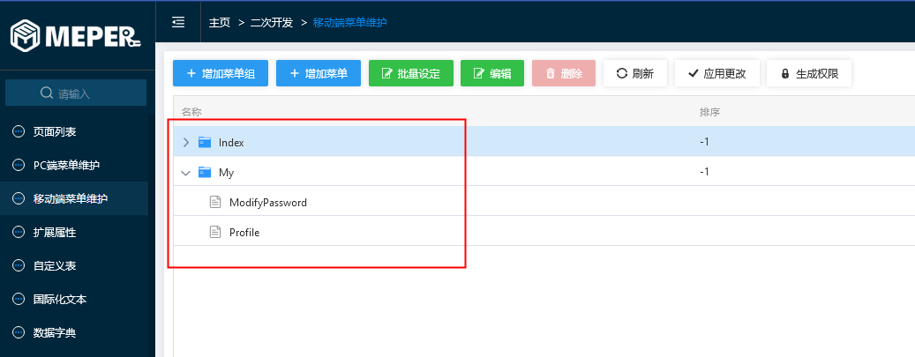
Task: Select 移动端菜单维护 sidebar item
Action: click(74, 198)
